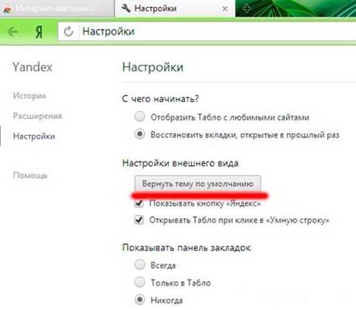Go back with the green arrow
This screenshot has height=310, width=356.
(x=13, y=32)
